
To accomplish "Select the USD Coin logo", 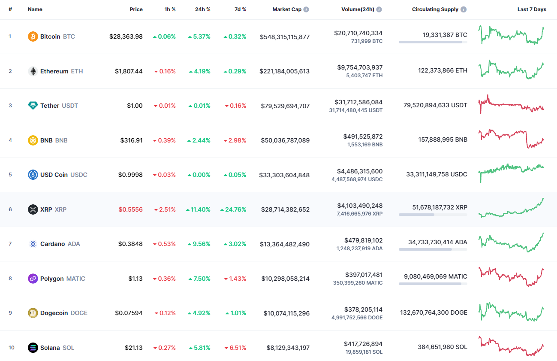I will (x=32, y=175).
